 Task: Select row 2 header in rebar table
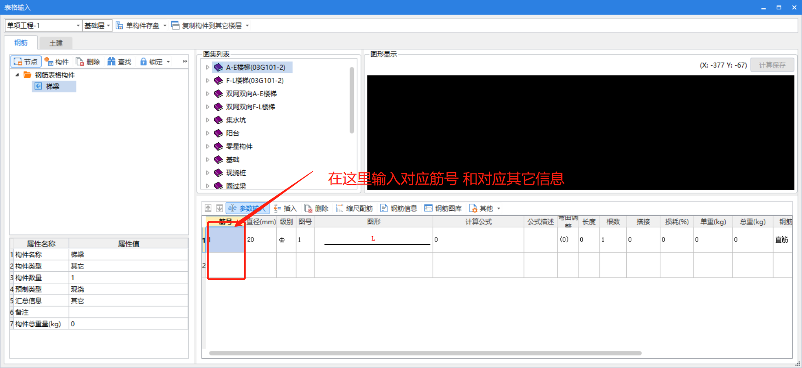204,265
